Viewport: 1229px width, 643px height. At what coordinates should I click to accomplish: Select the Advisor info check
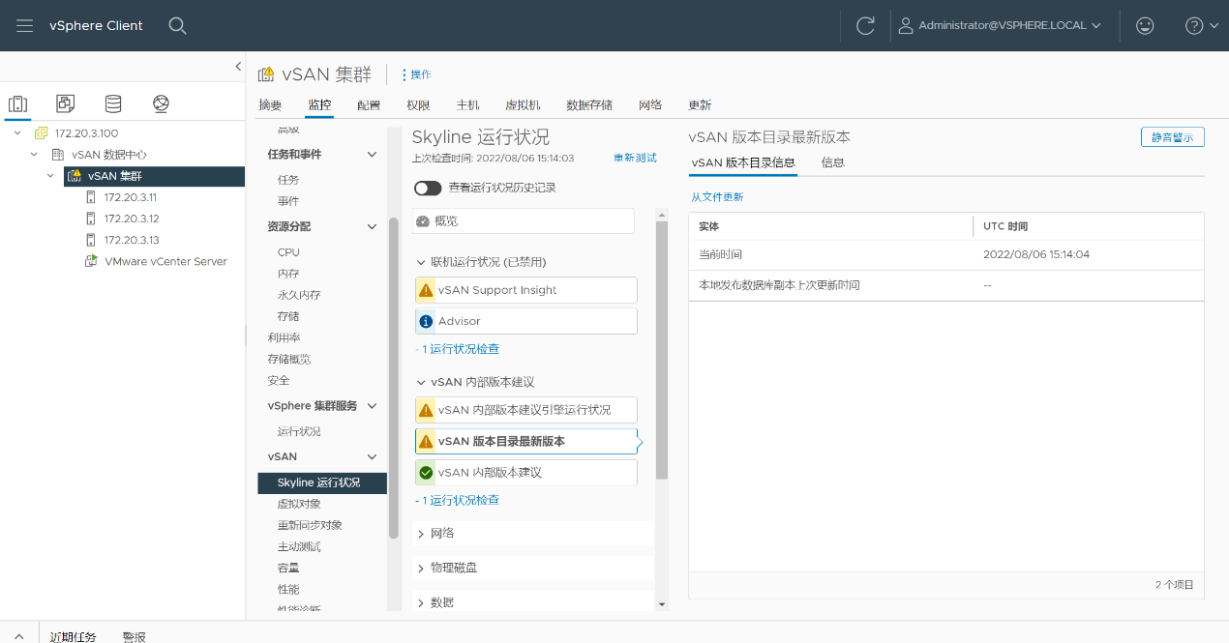(x=525, y=321)
